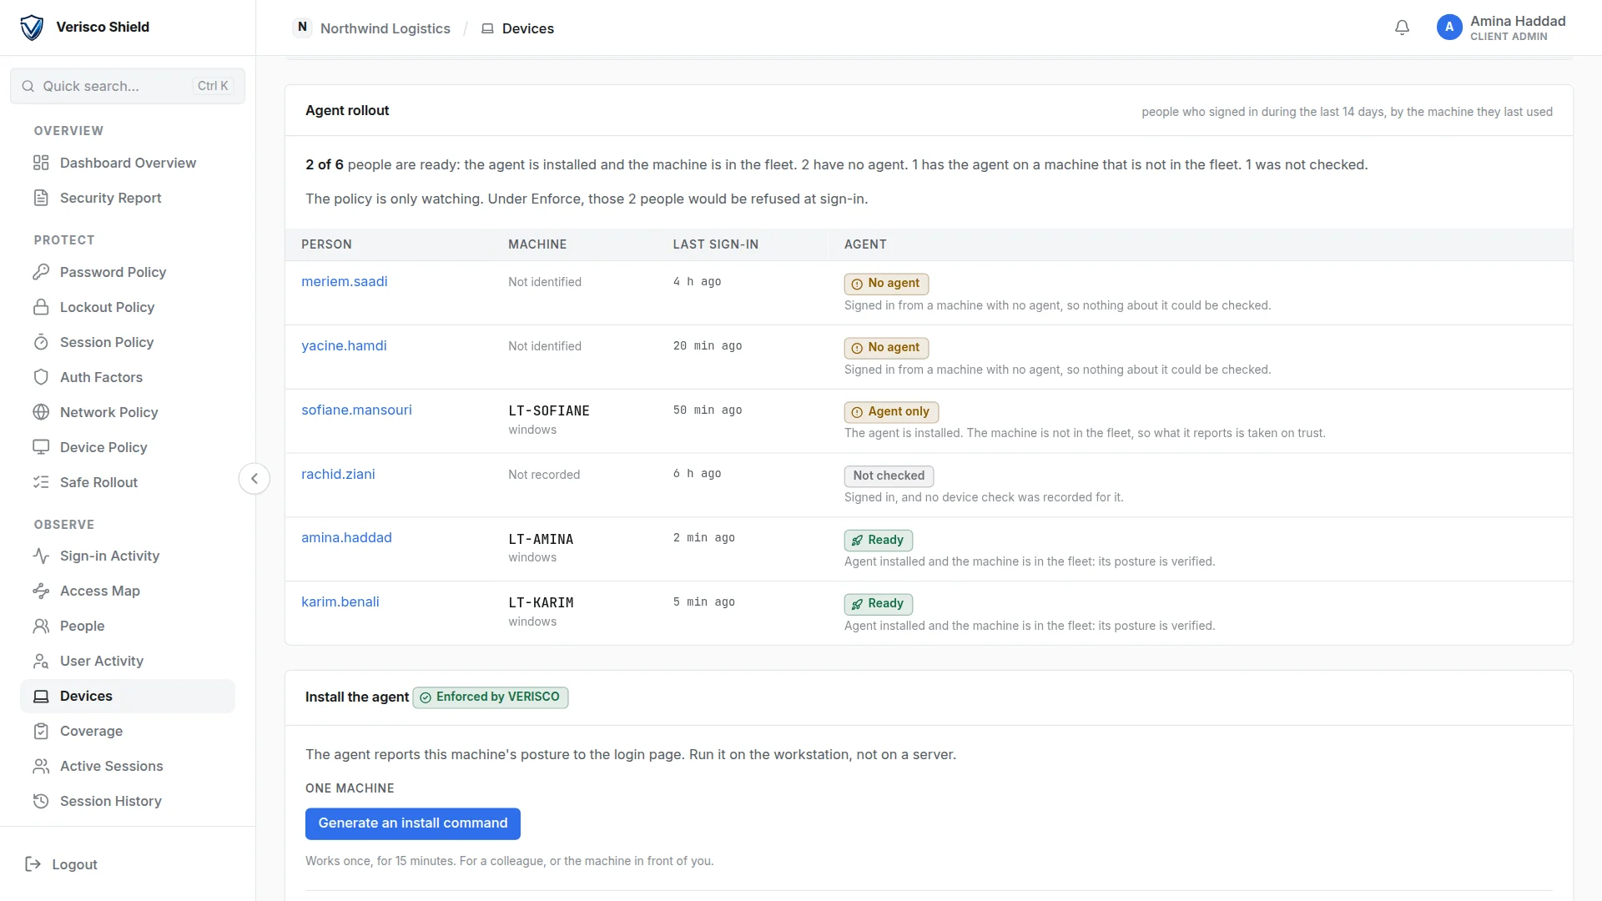
Task: Click the "20 min ago" sign-in time
Action: coord(708,345)
